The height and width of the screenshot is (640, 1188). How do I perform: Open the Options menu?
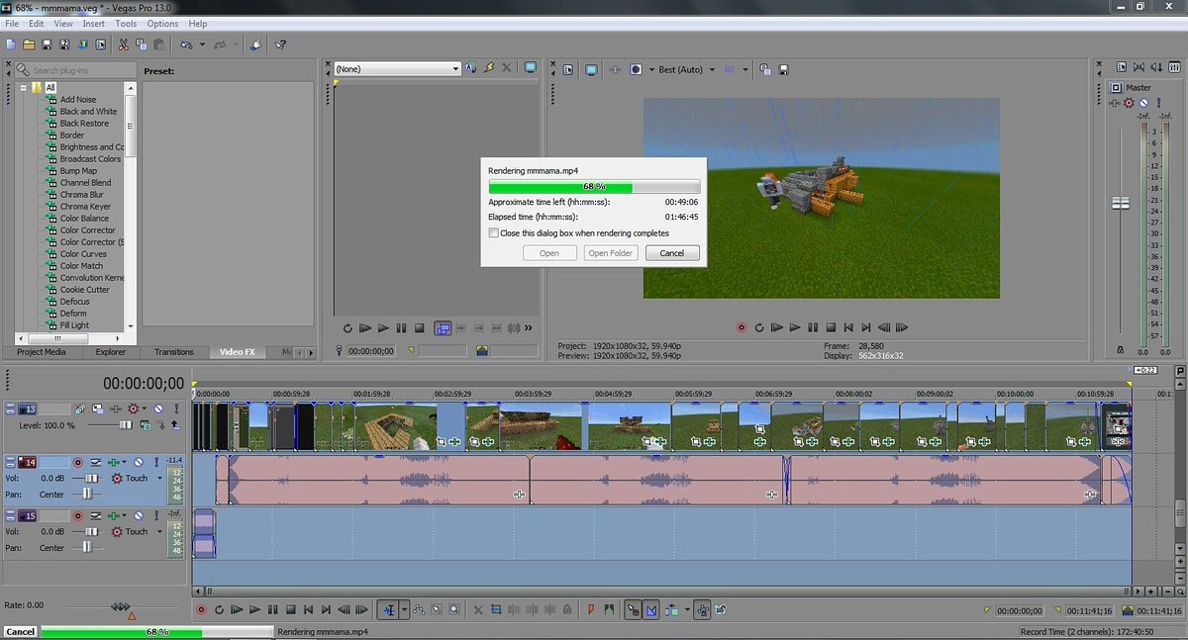point(162,23)
